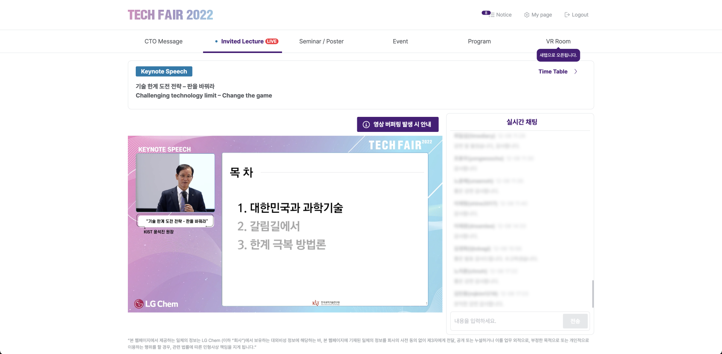The width and height of the screenshot is (722, 354).
Task: Click the Logout link
Action: click(580, 15)
